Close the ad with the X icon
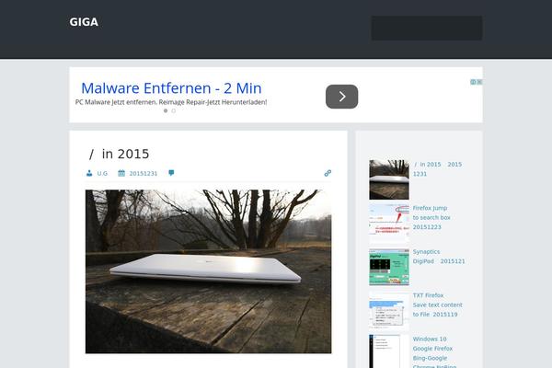 tap(479, 82)
